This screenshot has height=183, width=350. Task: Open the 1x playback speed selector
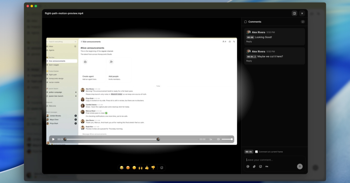[x=211, y=139]
